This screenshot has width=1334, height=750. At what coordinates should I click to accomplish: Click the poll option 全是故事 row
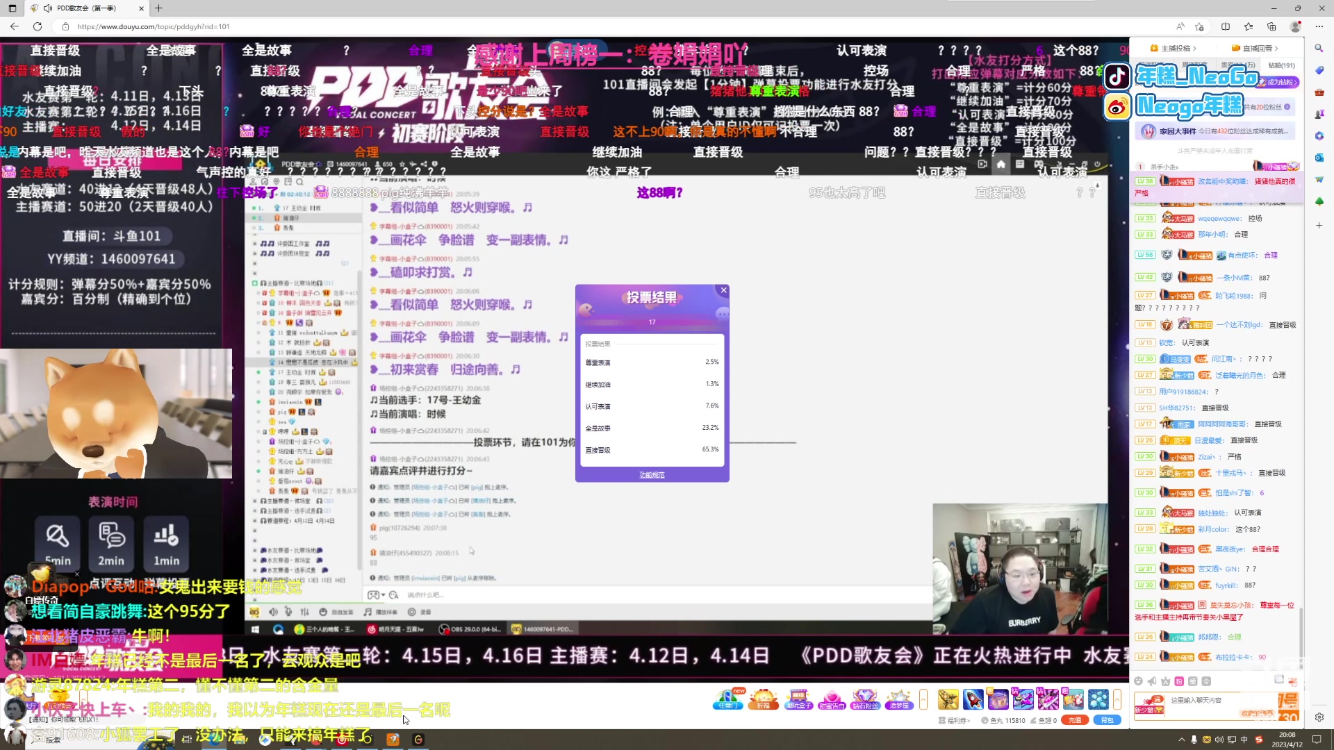point(652,428)
